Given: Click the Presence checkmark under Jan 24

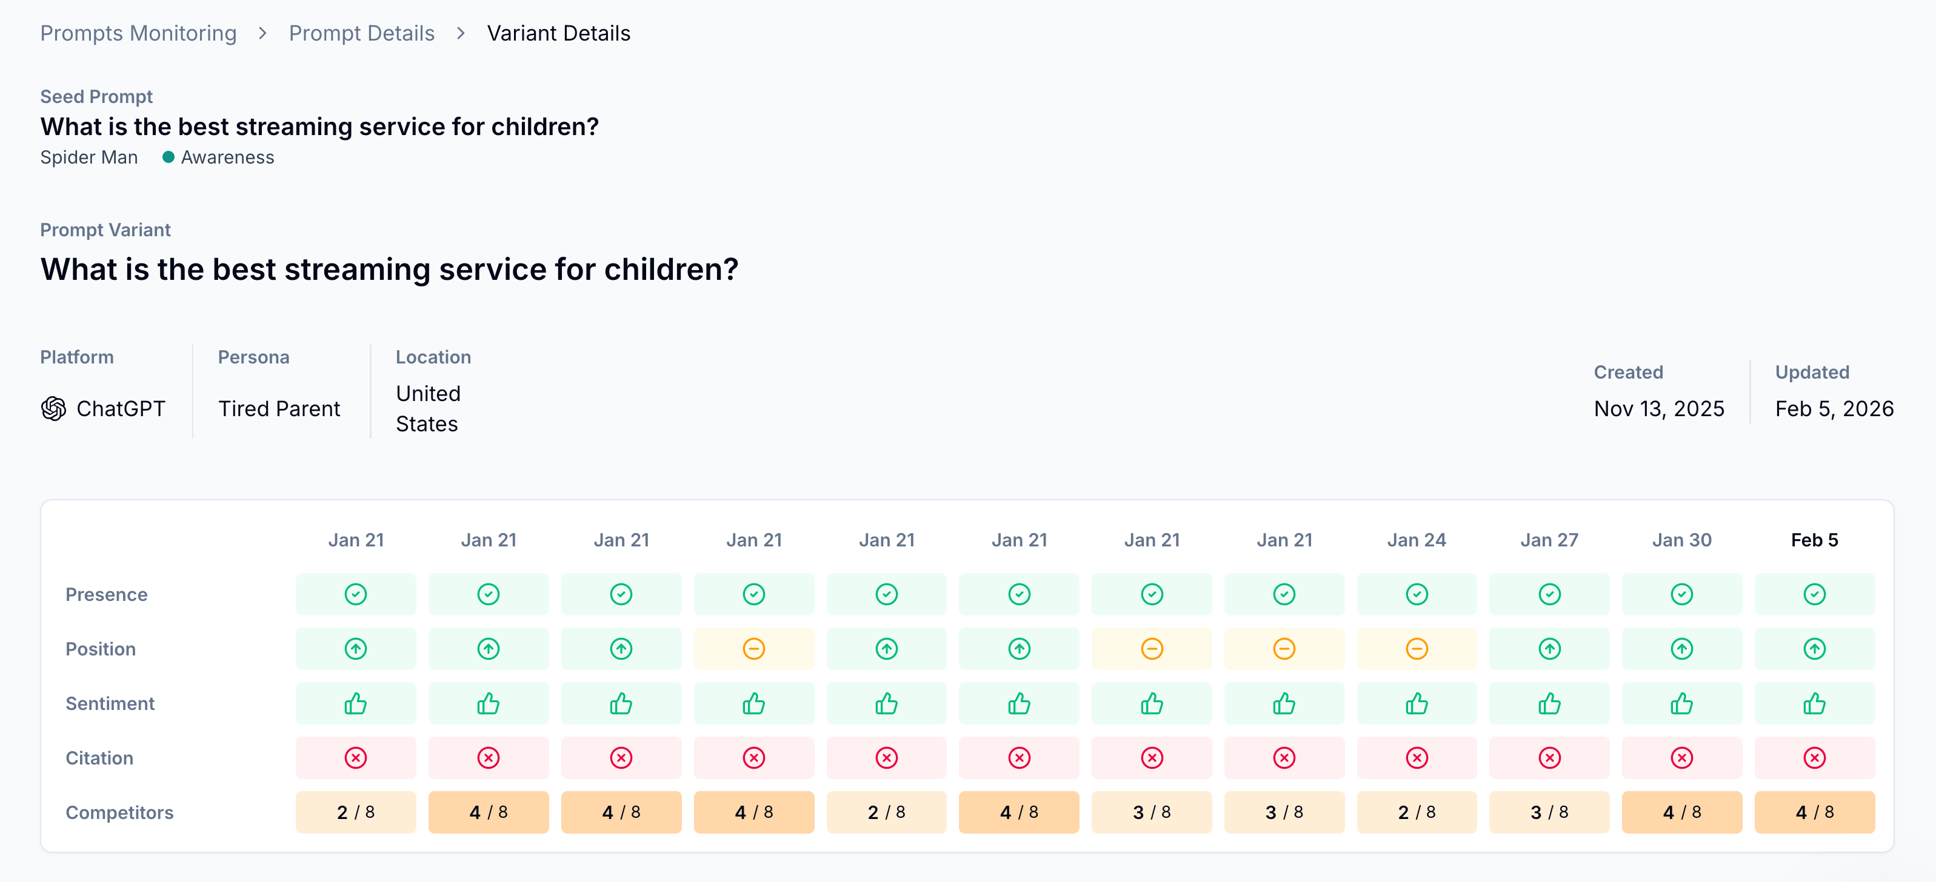Looking at the screenshot, I should click(x=1416, y=594).
